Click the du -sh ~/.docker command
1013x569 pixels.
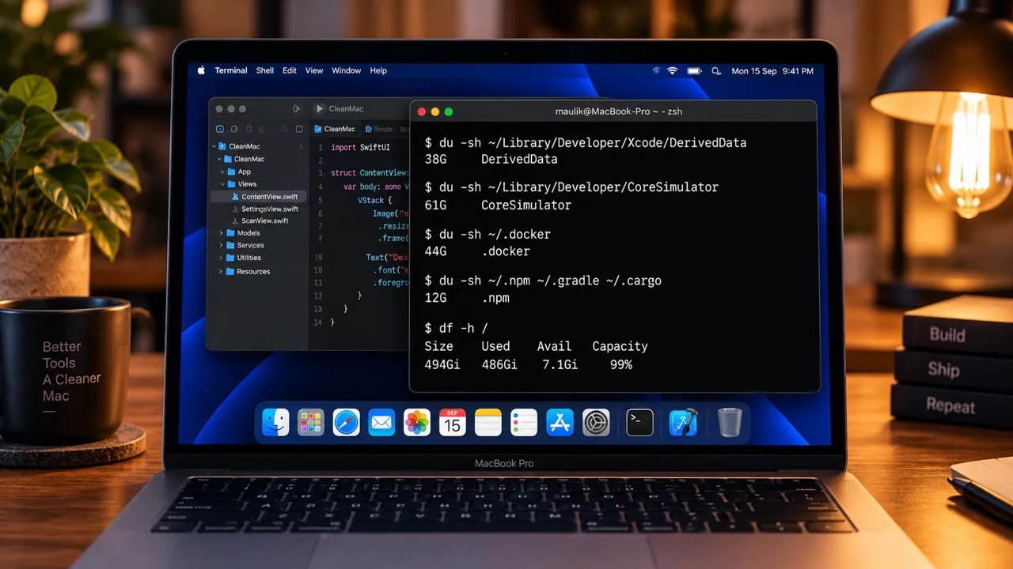click(x=488, y=235)
